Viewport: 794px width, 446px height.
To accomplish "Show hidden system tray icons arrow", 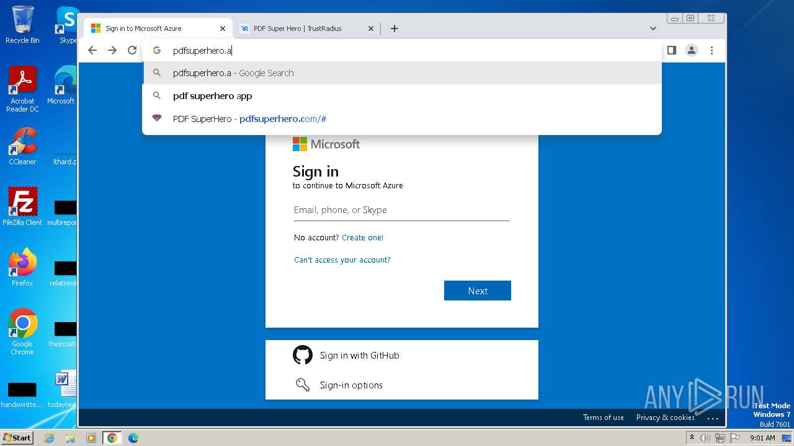I will click(692, 438).
